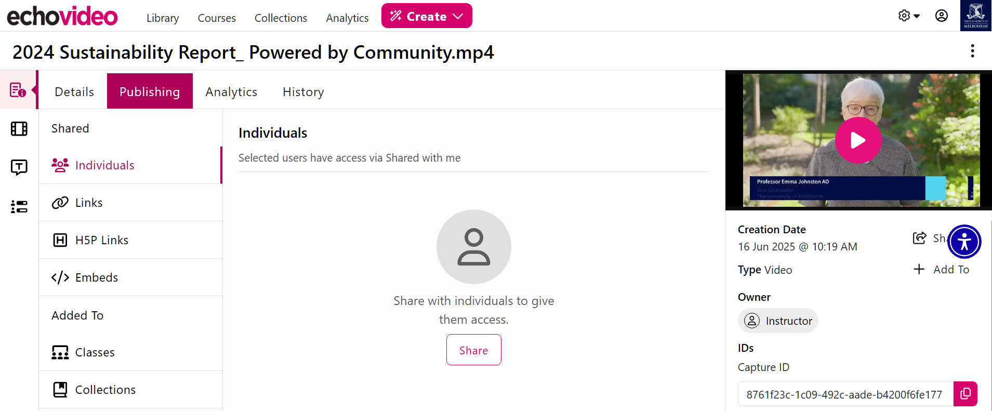Copy the Capture ID to clipboard
Screen dimensions: 992x411
(x=965, y=394)
